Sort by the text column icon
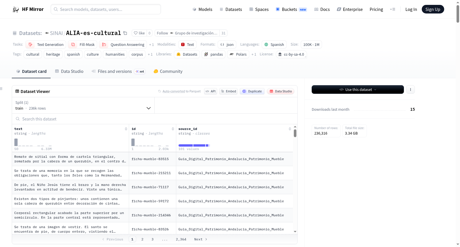 pos(126,129)
